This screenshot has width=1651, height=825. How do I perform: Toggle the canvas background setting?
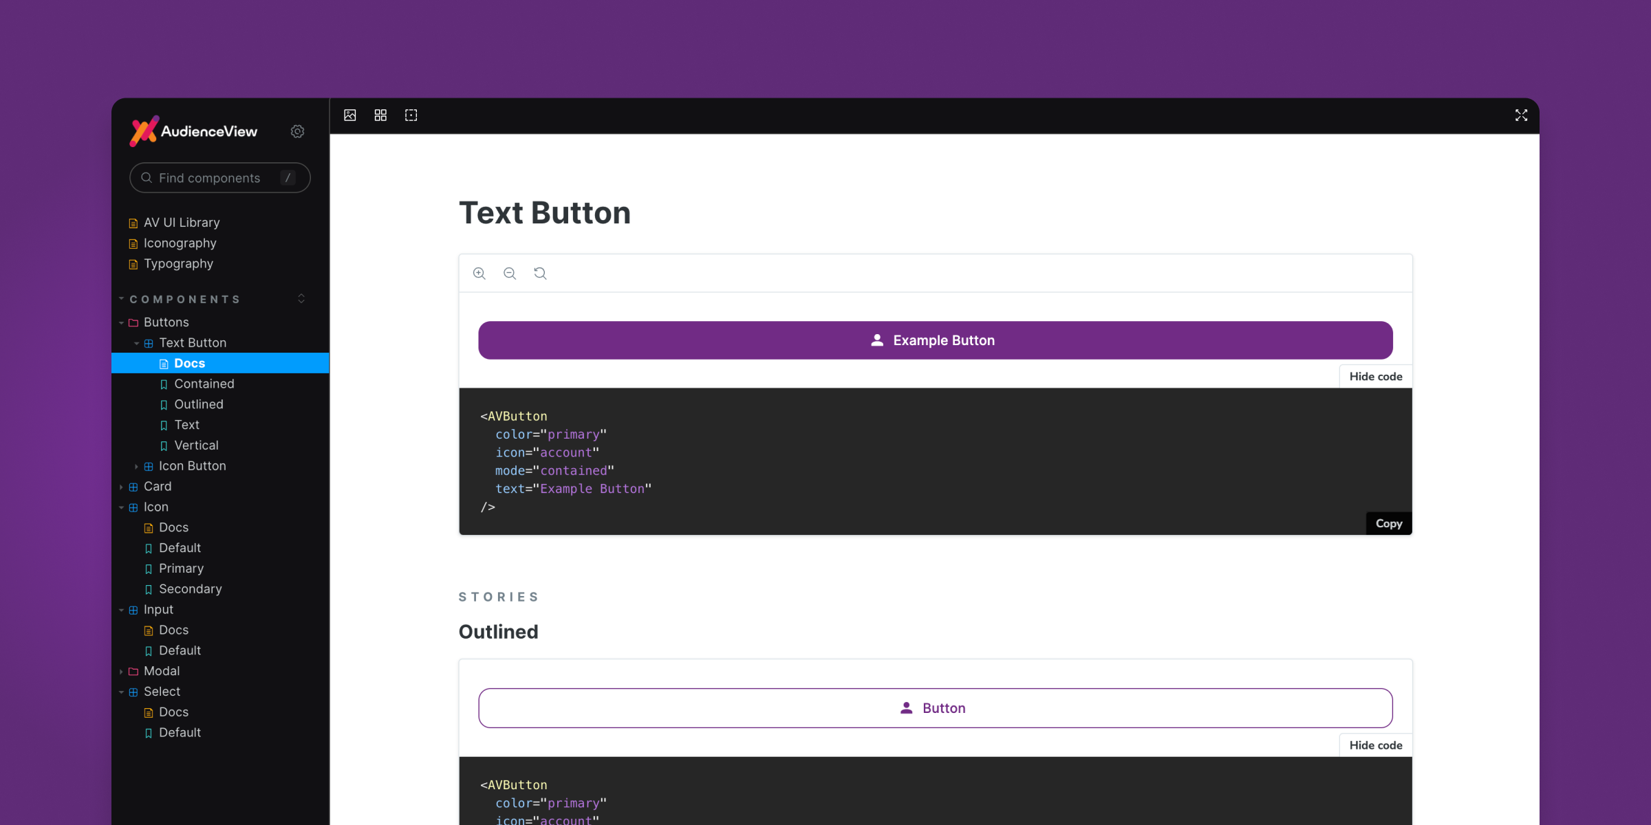[x=350, y=115]
